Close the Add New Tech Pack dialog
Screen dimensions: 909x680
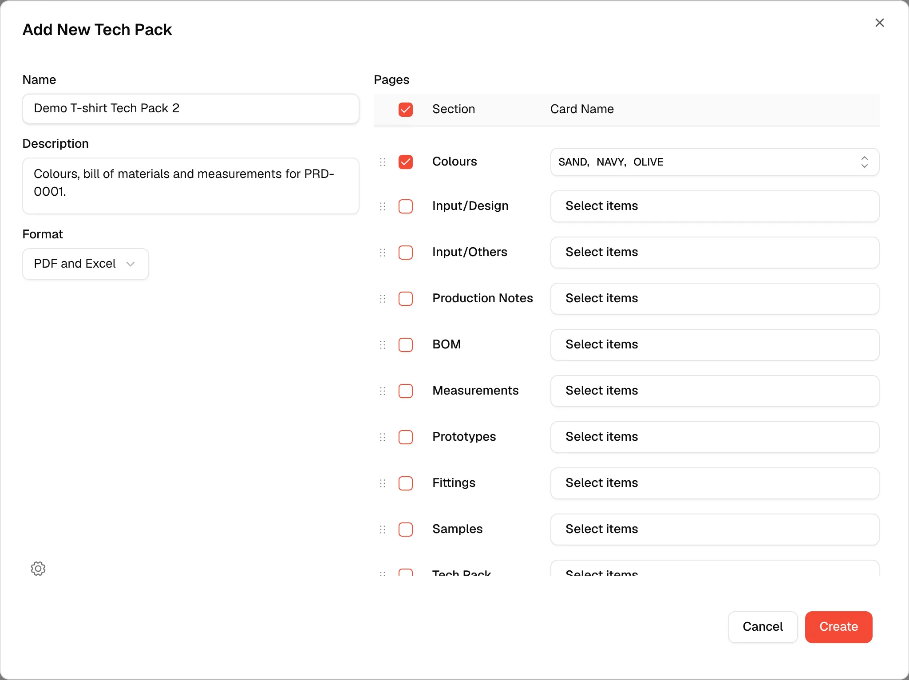(x=879, y=23)
